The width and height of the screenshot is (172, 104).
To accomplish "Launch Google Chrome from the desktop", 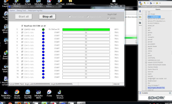I will coord(17,94).
